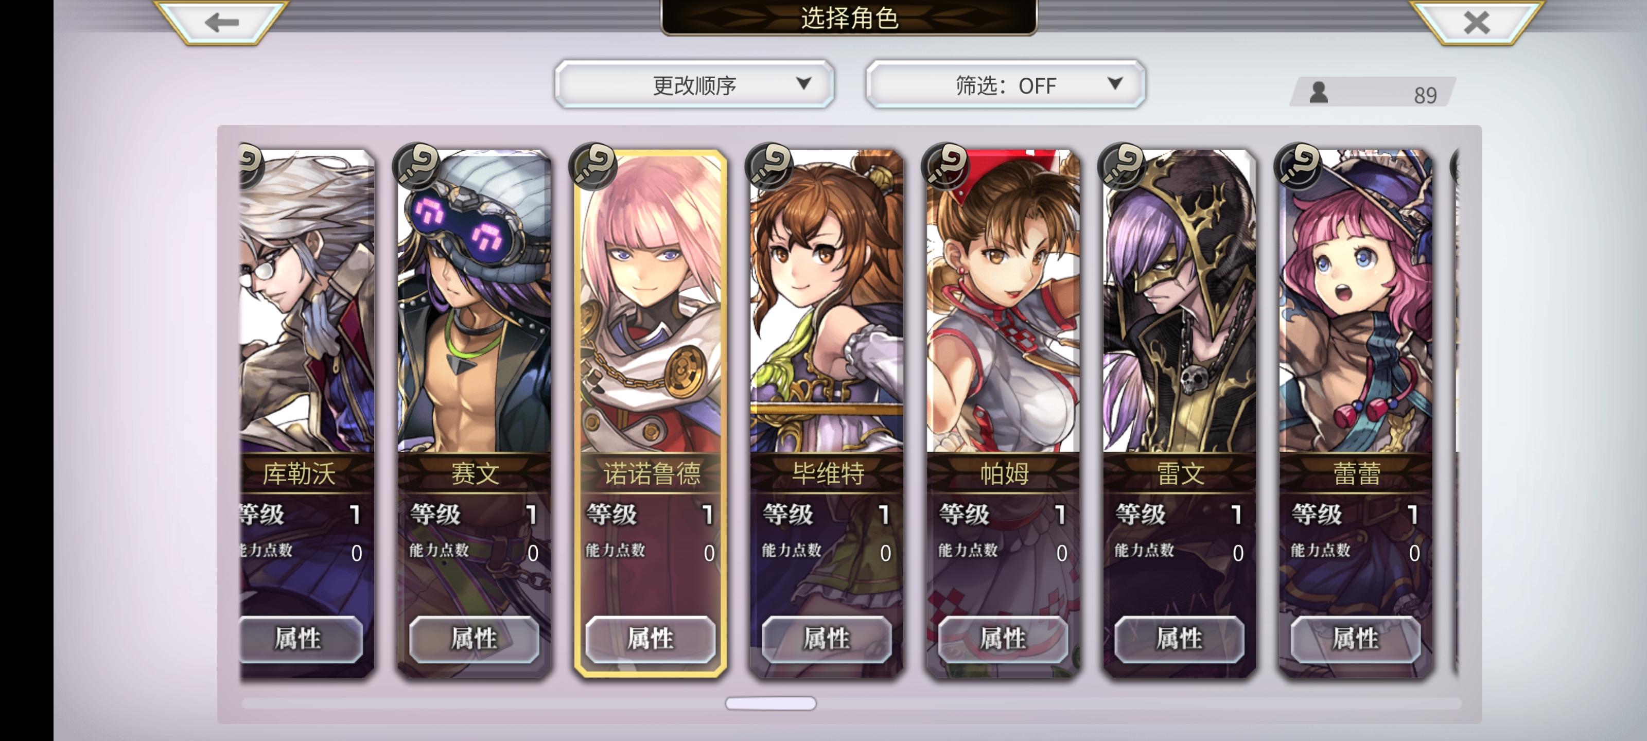
Task: Click the weapon icon on 毕维特 card
Action: click(x=769, y=165)
